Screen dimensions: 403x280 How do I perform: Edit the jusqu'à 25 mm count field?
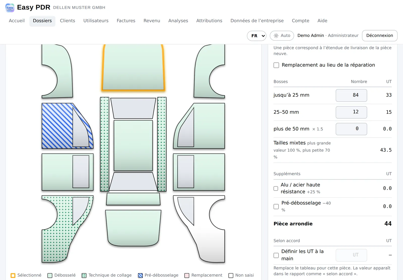pos(351,95)
